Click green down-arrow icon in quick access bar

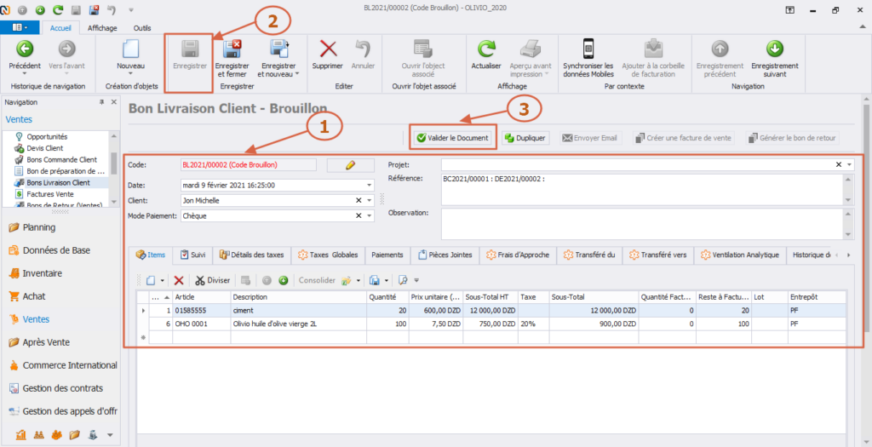click(x=40, y=9)
